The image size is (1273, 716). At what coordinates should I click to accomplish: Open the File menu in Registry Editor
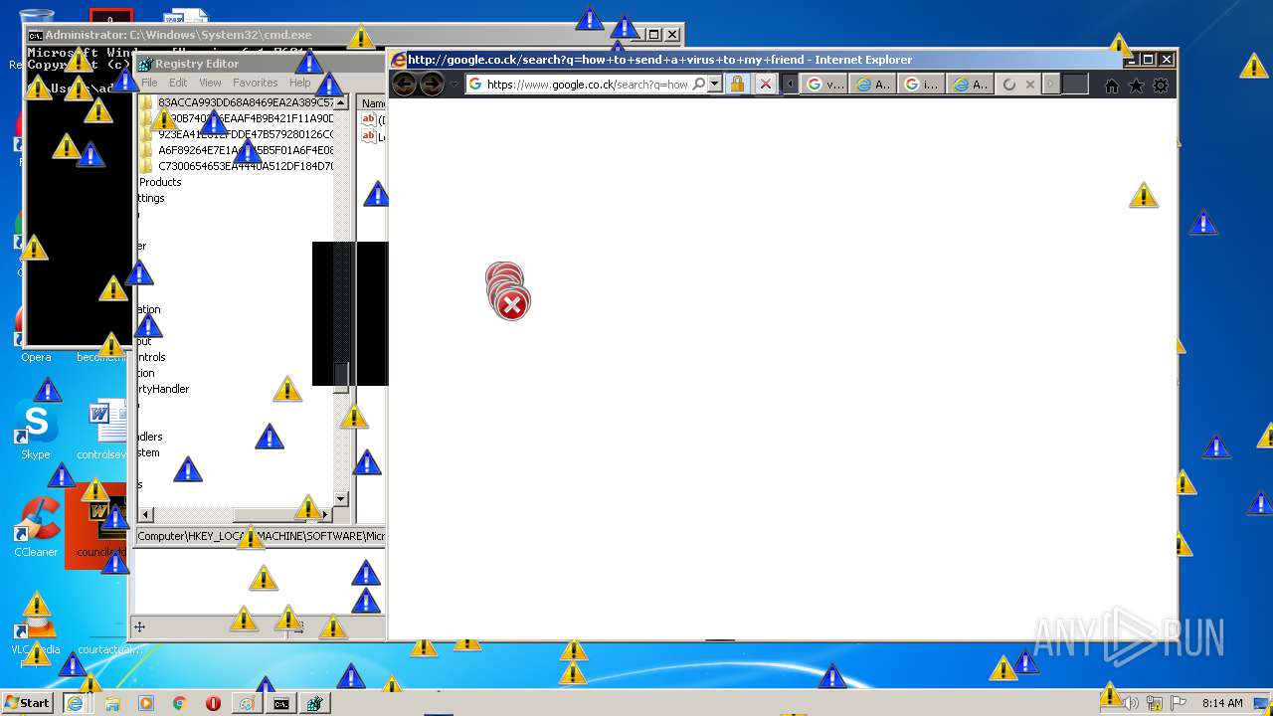[x=149, y=83]
